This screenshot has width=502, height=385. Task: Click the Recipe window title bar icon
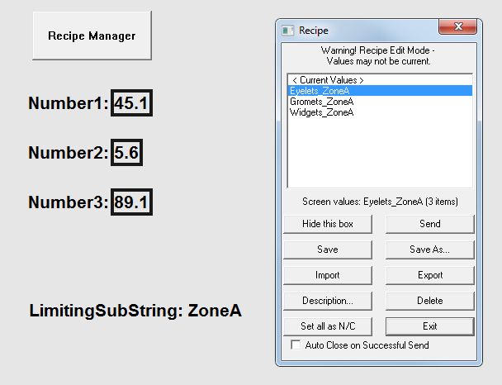pyautogui.click(x=288, y=31)
